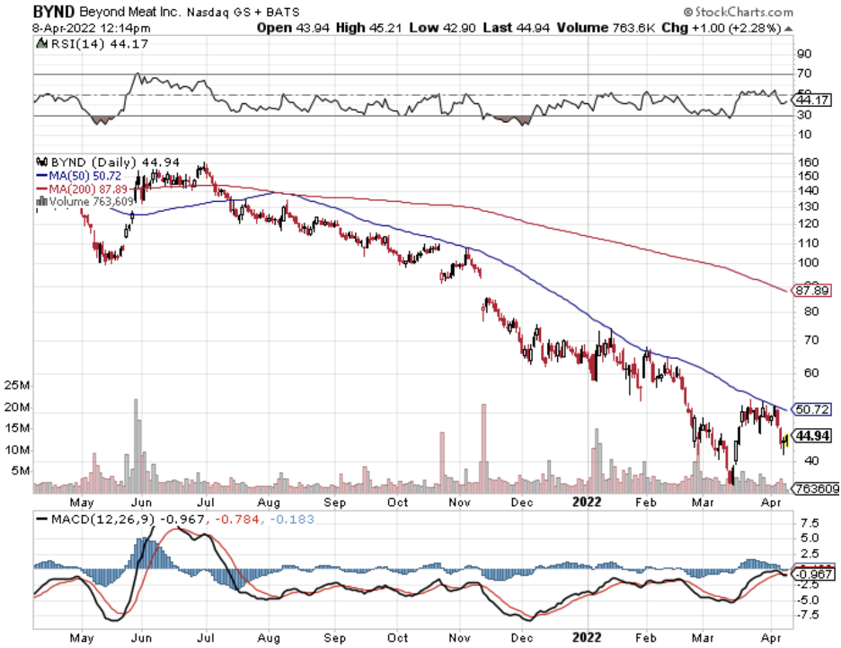Viewport: 841px width, 648px height.
Task: Click the 8-Apr-2022 12:14pm date text
Action: [92, 28]
